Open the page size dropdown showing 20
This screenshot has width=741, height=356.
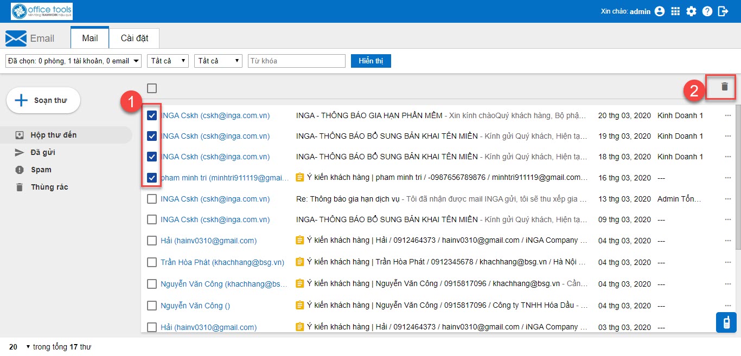pyautogui.click(x=20, y=347)
